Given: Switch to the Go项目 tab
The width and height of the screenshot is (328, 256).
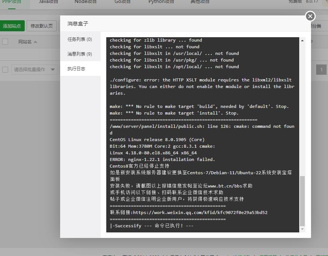Looking at the screenshot, I should click(122, 2).
